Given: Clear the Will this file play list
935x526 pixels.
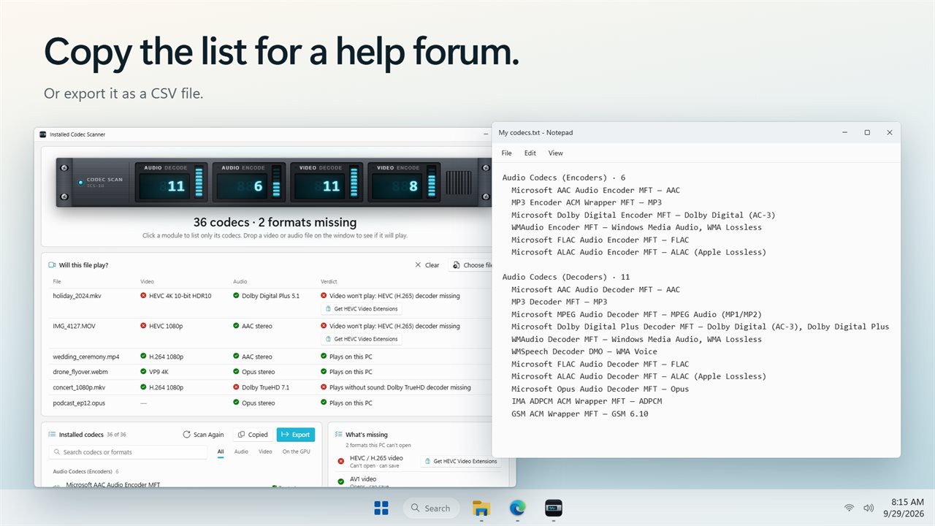Looking at the screenshot, I should click(427, 265).
